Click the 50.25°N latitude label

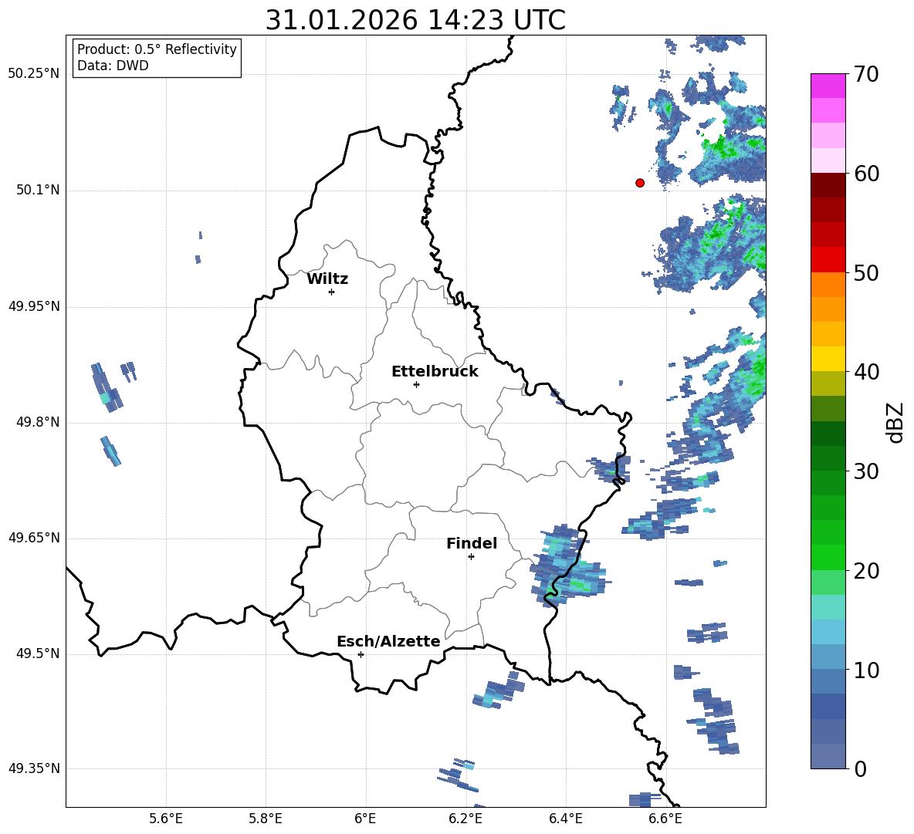pyautogui.click(x=34, y=74)
